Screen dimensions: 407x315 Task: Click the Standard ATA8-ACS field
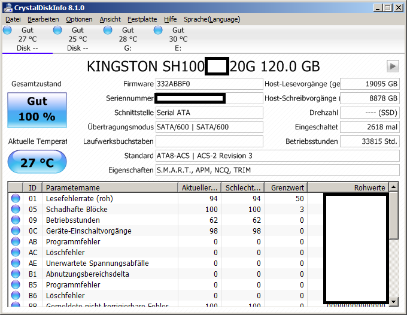(x=278, y=156)
